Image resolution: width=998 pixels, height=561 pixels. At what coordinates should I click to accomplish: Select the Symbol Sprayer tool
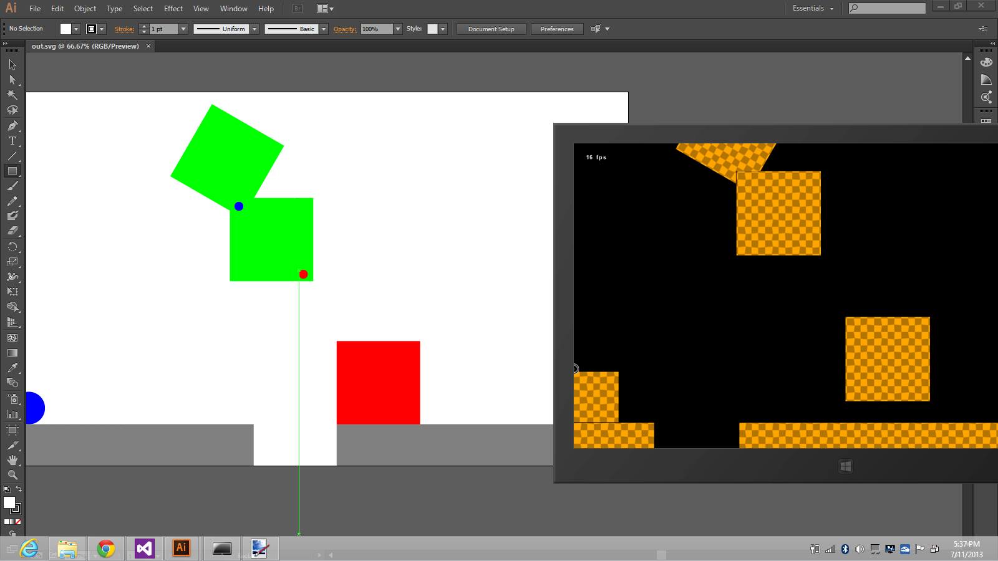[12, 399]
